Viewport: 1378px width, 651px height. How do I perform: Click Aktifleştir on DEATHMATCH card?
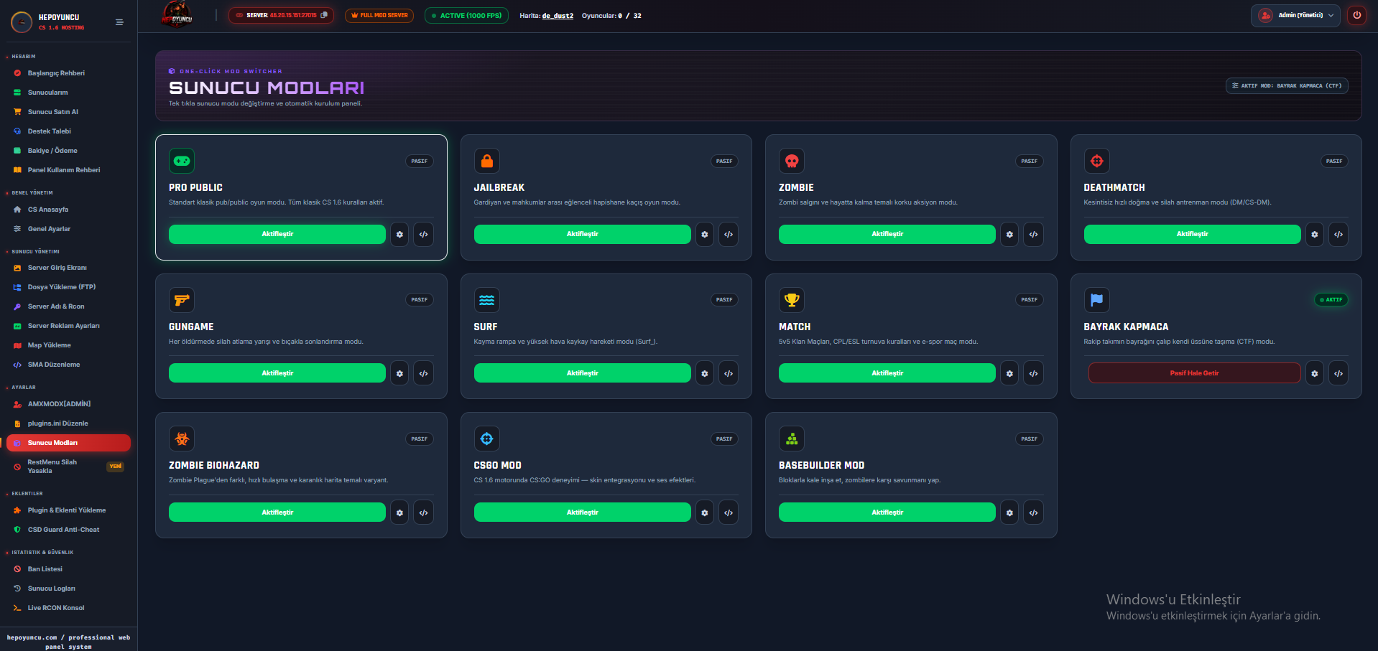pos(1193,235)
